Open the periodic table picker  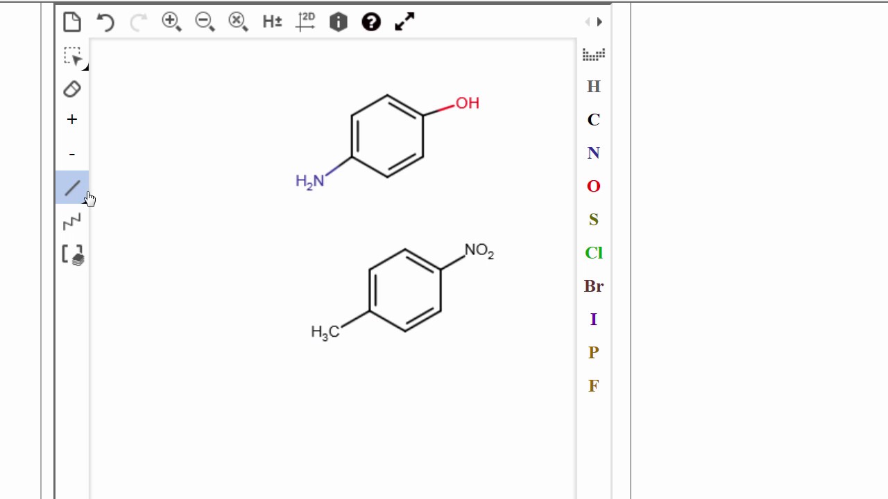point(593,54)
